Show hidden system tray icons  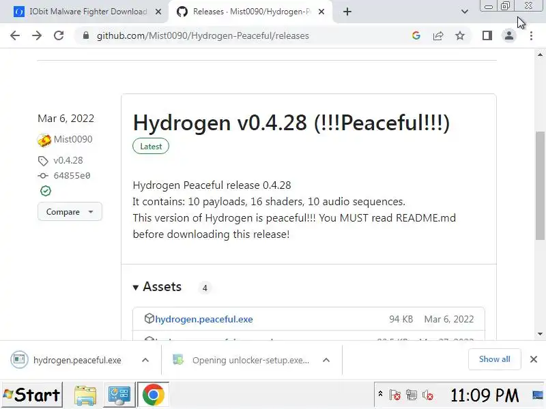tap(380, 394)
